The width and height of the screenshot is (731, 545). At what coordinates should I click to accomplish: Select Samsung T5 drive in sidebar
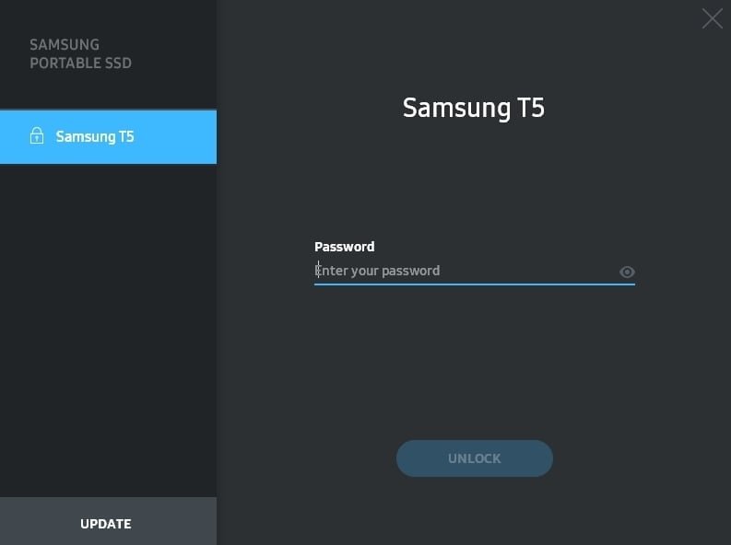pyautogui.click(x=108, y=137)
